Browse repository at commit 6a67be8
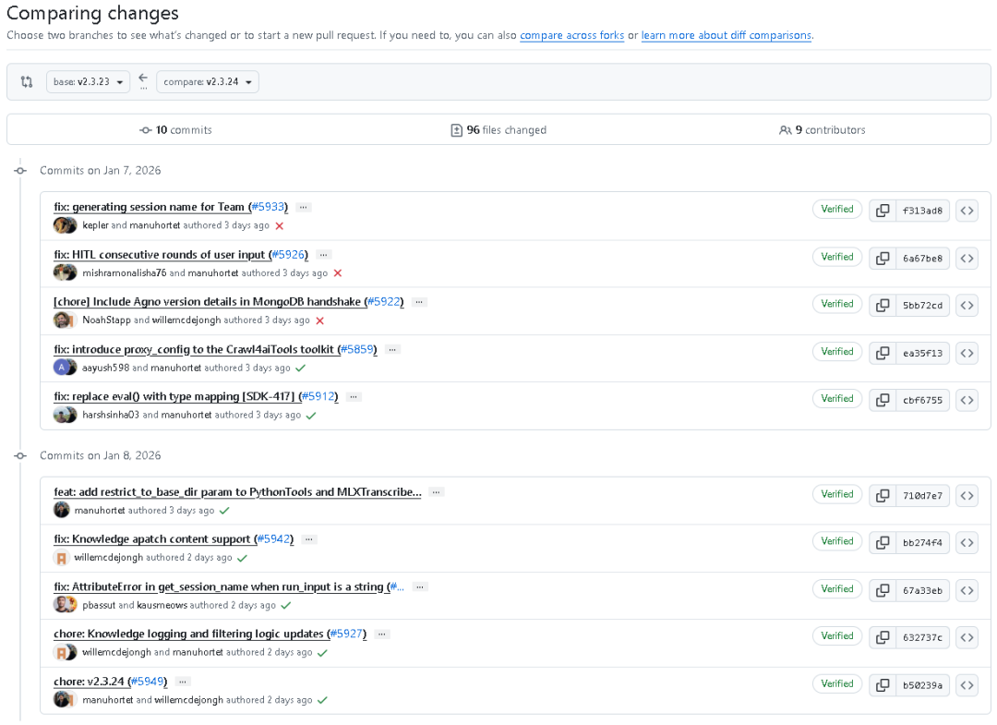 967,258
